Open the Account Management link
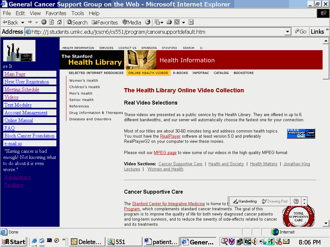Viewport: 330px width, 247px height. pyautogui.click(x=26, y=113)
